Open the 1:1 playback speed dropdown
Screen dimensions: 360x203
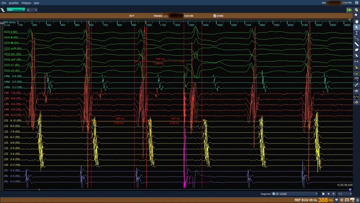[x=345, y=194]
